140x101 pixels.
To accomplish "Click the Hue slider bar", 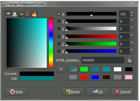I will pyautogui.click(x=91, y=14).
